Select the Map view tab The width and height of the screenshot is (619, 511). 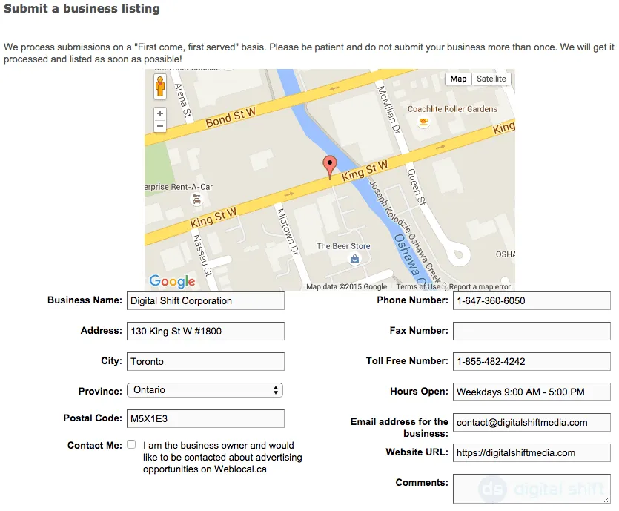[x=458, y=79]
